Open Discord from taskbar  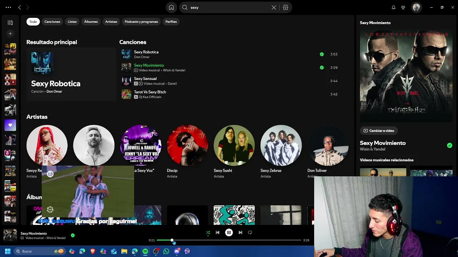pyautogui.click(x=177, y=251)
